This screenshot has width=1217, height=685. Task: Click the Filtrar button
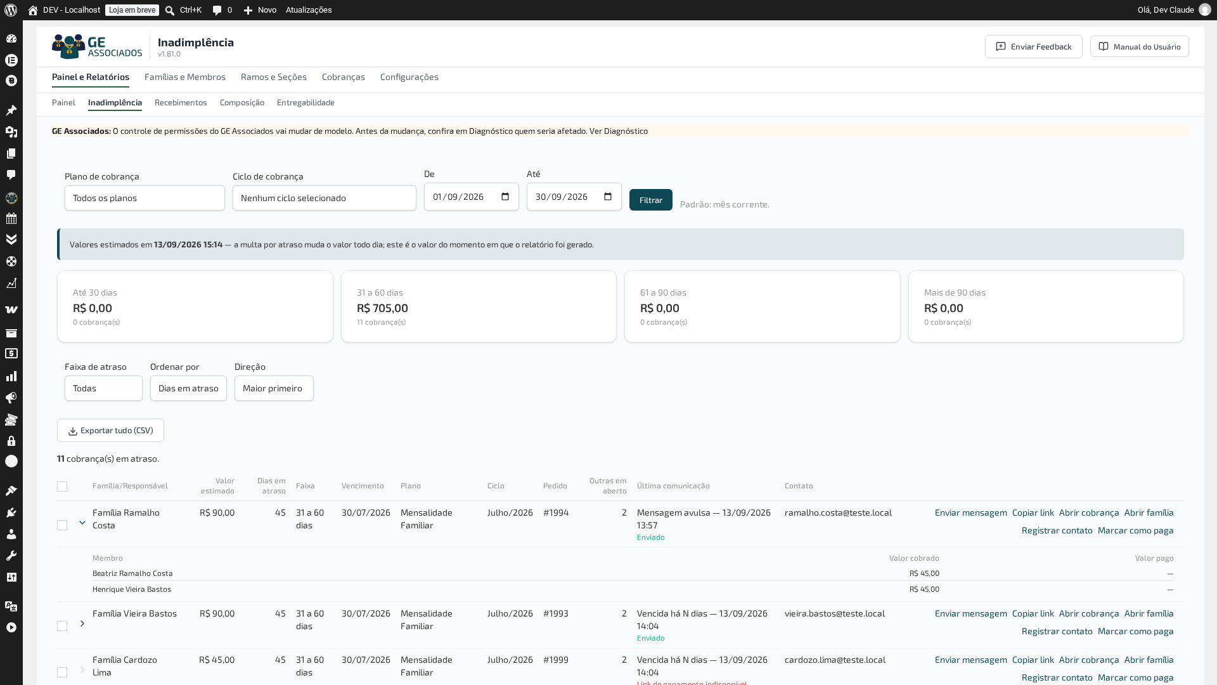pyautogui.click(x=651, y=200)
